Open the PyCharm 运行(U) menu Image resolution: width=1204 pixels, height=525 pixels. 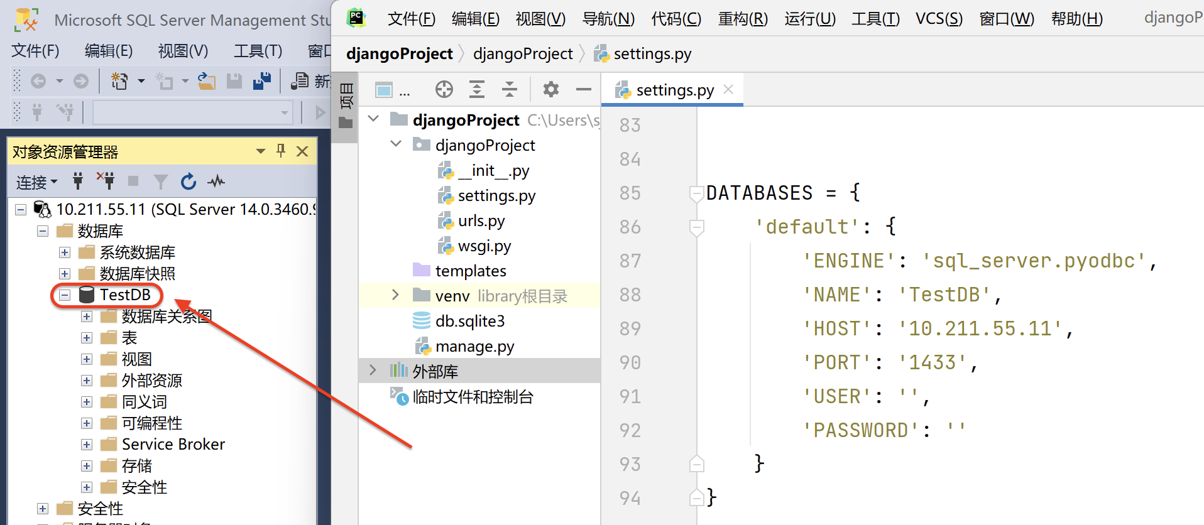point(810,19)
